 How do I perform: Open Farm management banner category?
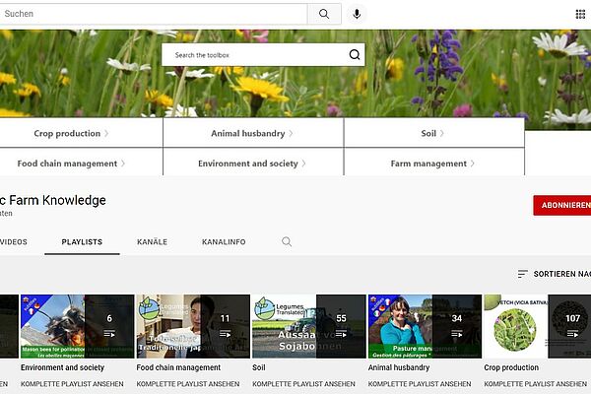tap(433, 163)
